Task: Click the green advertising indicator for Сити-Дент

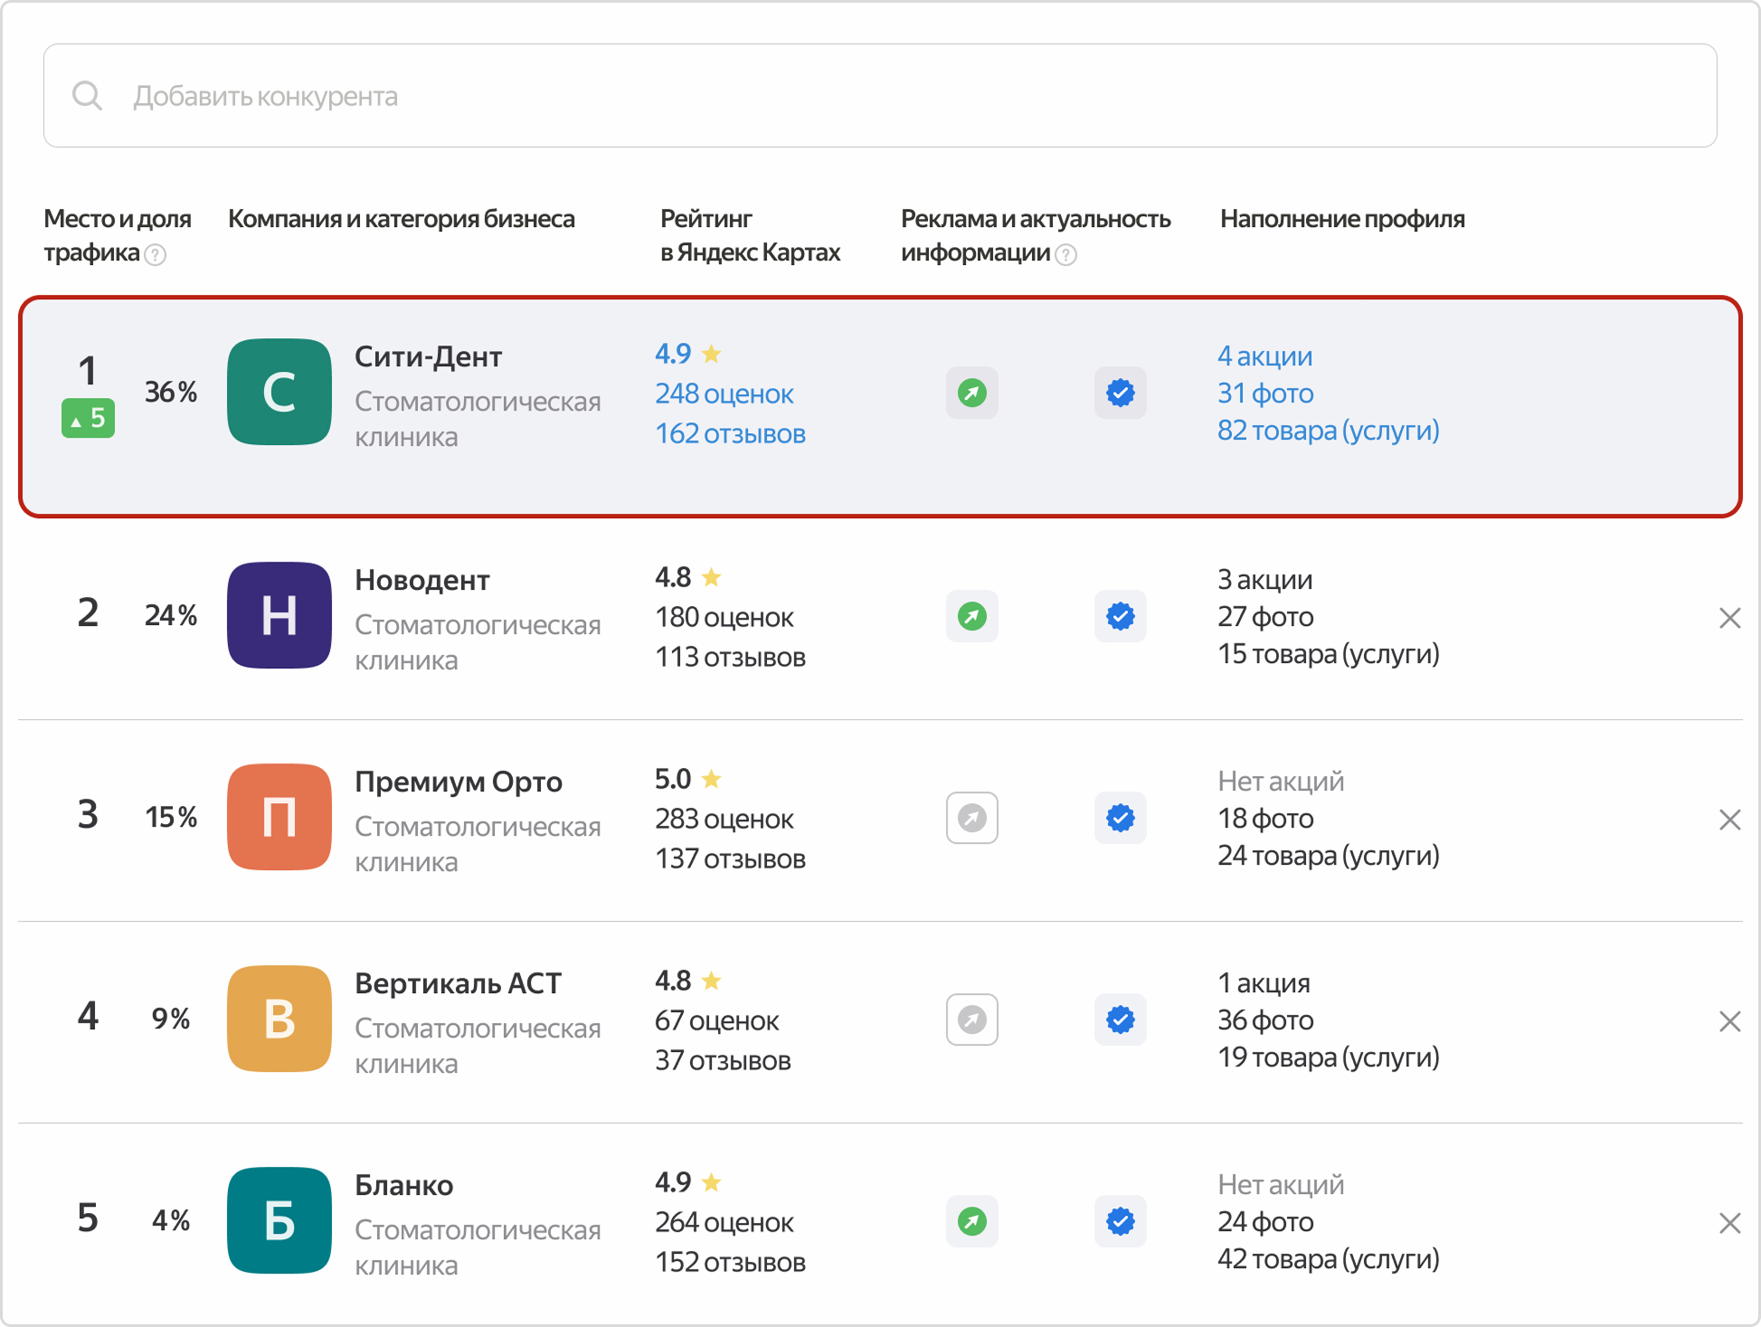Action: tap(971, 393)
